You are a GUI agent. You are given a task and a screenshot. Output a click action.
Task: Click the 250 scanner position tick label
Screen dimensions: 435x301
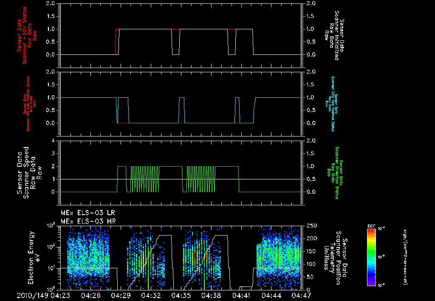[x=311, y=226]
